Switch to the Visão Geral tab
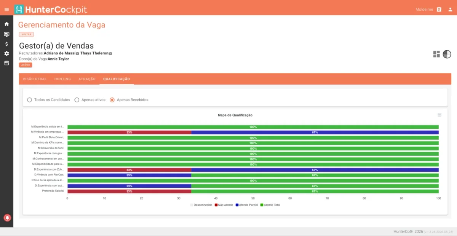The image size is (457, 236). [35, 79]
